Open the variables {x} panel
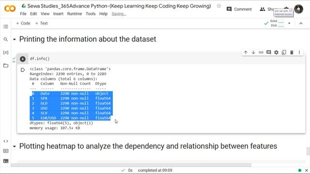 point(5,52)
